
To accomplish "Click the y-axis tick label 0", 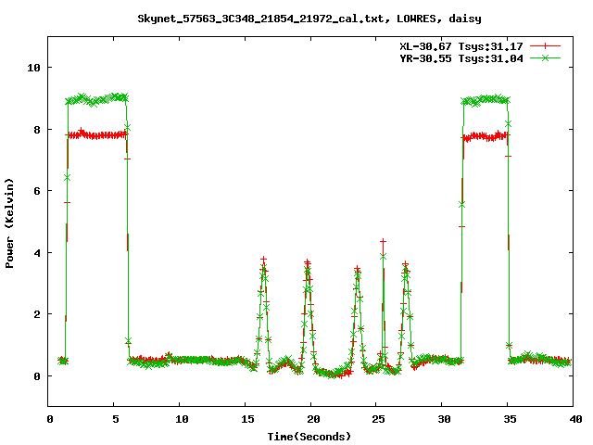I will click(x=37, y=376).
